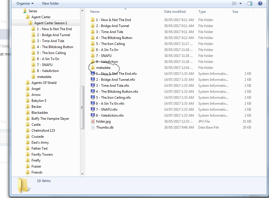Screen dimensions: 269x198
Task: Select Series in the navigation tree
Action: tap(33, 11)
